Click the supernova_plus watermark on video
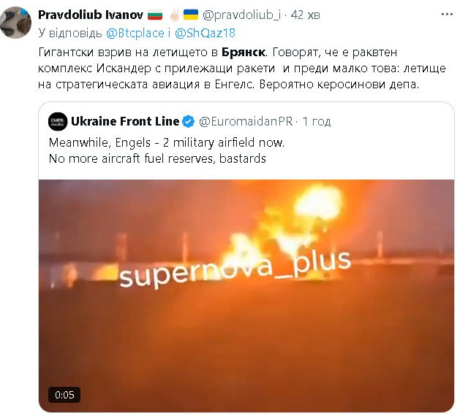The height and width of the screenshot is (416, 460). point(235,269)
